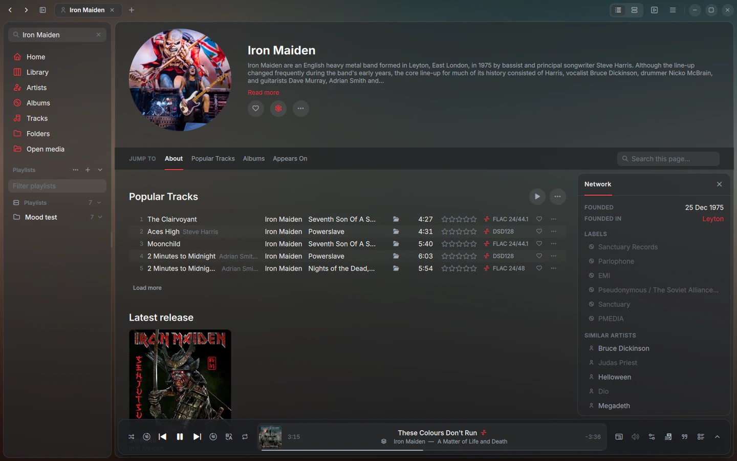This screenshot has height=461, width=737.
Task: Seek using the playback progress bar
Action: pyautogui.click(x=433, y=450)
